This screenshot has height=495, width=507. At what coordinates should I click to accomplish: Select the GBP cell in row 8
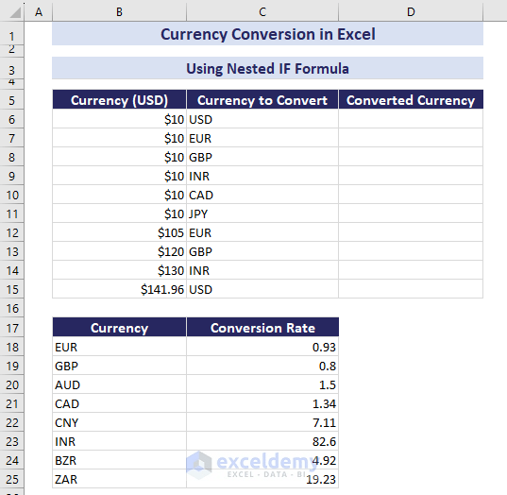262,157
